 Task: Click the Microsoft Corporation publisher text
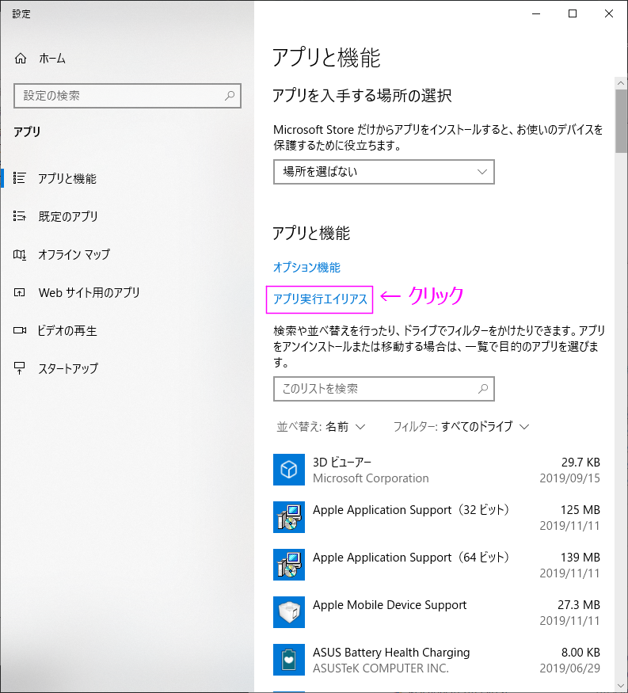pyautogui.click(x=371, y=478)
